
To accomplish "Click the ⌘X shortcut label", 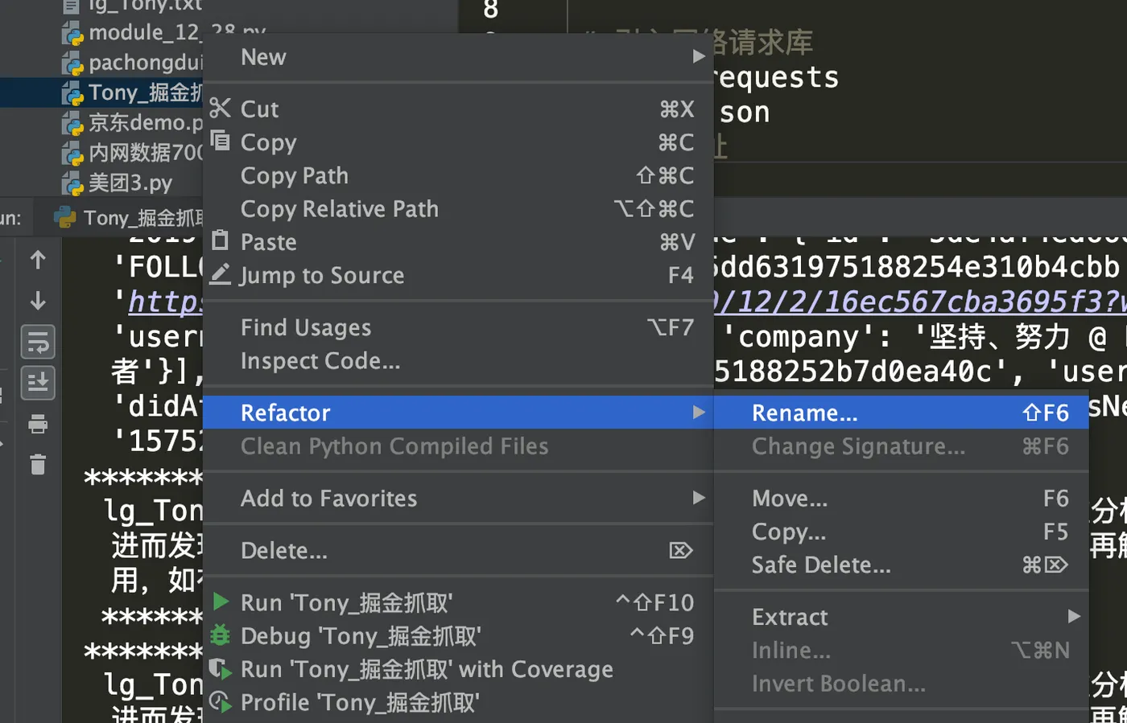I will click(x=676, y=109).
